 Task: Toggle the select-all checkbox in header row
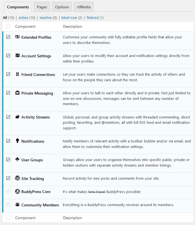click(x=8, y=26)
